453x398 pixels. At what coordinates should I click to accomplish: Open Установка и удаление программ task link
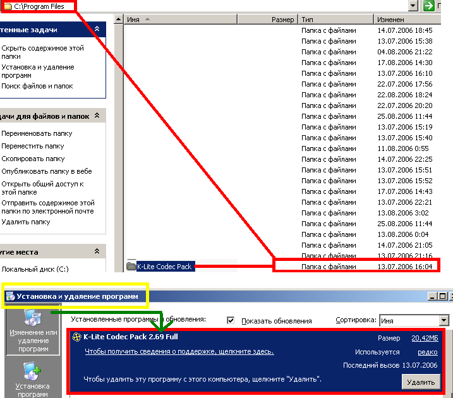[x=38, y=71]
